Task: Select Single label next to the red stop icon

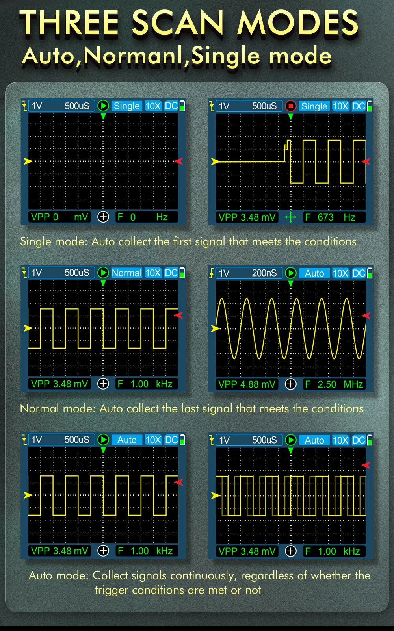Action: click(314, 106)
